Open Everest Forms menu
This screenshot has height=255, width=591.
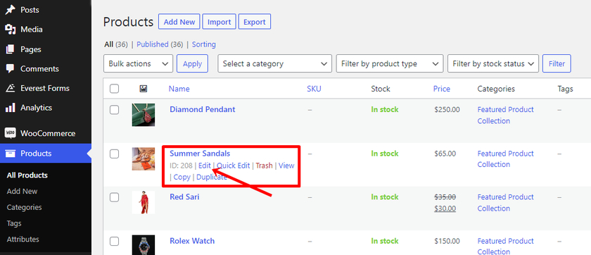(x=46, y=88)
